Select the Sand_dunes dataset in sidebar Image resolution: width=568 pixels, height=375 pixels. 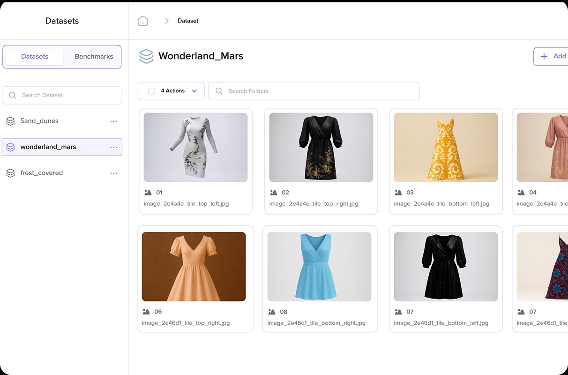click(x=39, y=121)
